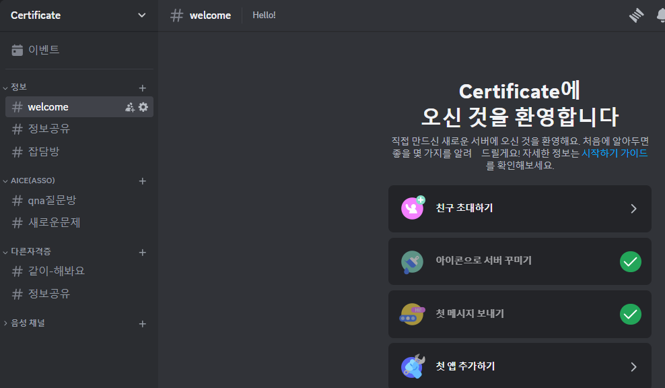Image resolution: width=665 pixels, height=388 pixels.
Task: Click the pink invite friend icon
Action: (413, 207)
